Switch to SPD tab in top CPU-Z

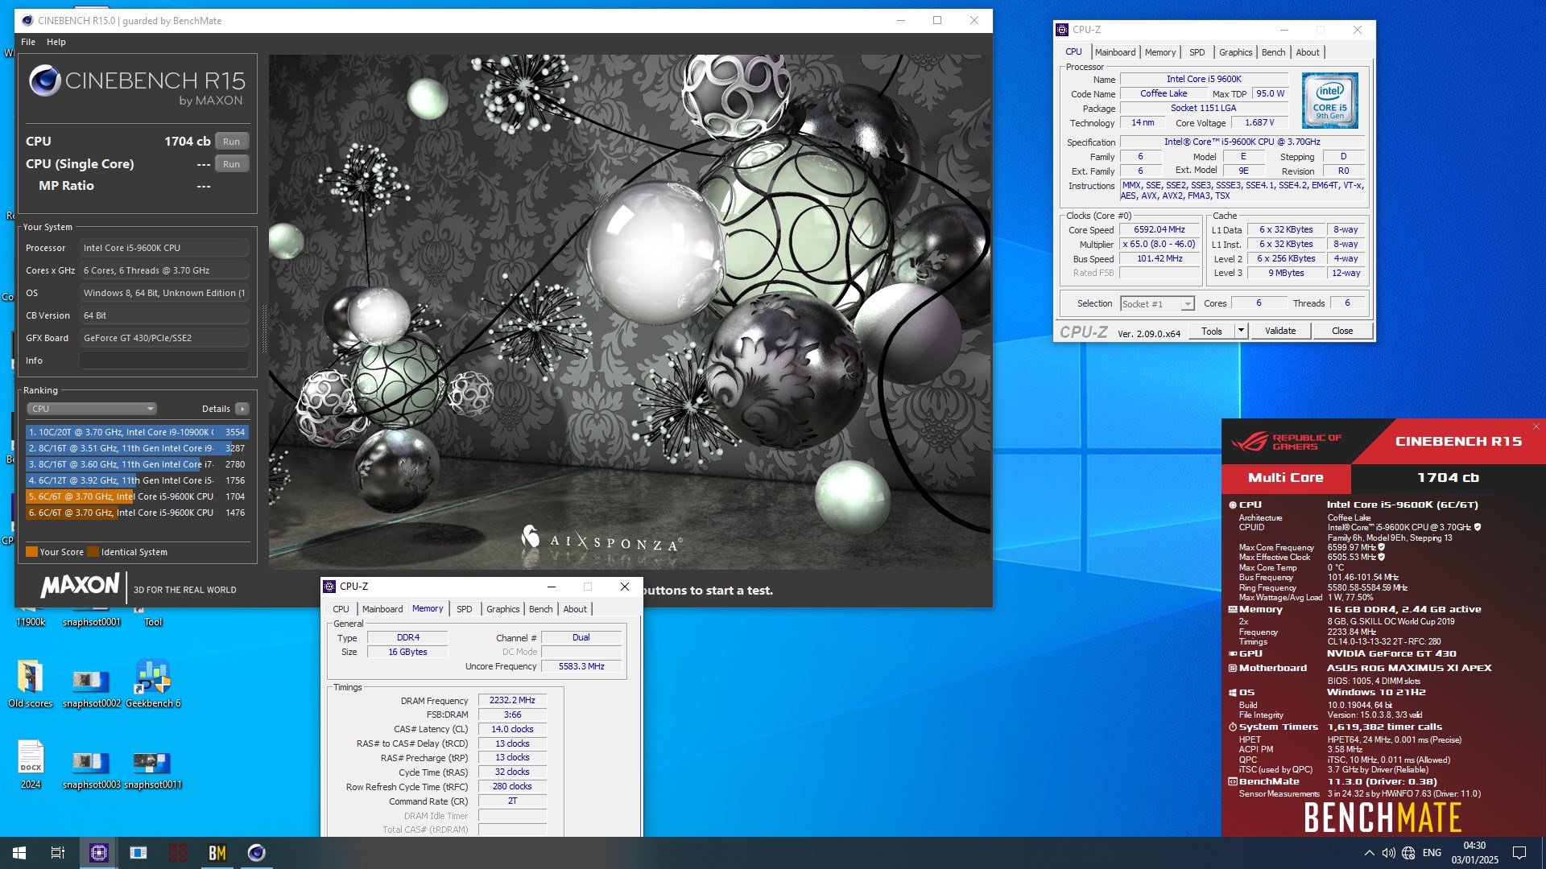(x=1197, y=52)
